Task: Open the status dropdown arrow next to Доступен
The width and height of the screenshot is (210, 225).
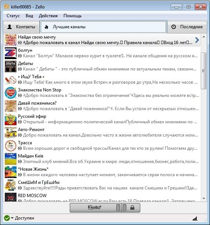Action: click(12, 218)
